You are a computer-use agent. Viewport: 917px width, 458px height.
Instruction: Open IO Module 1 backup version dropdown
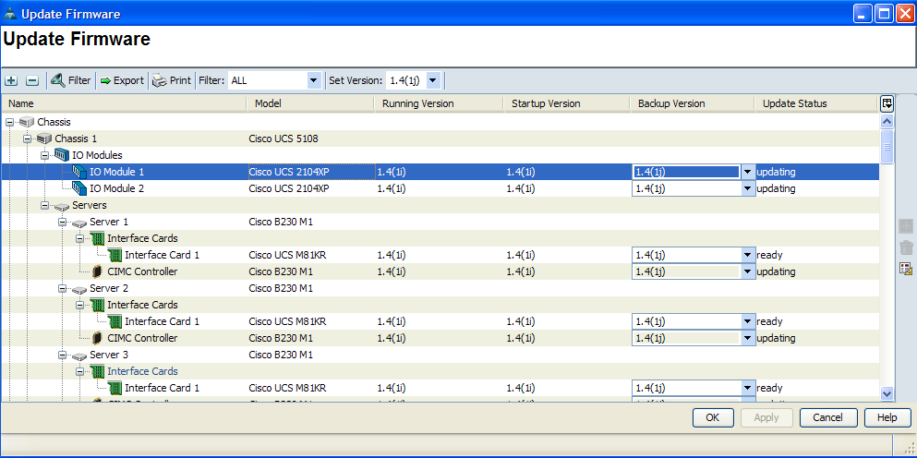point(747,172)
